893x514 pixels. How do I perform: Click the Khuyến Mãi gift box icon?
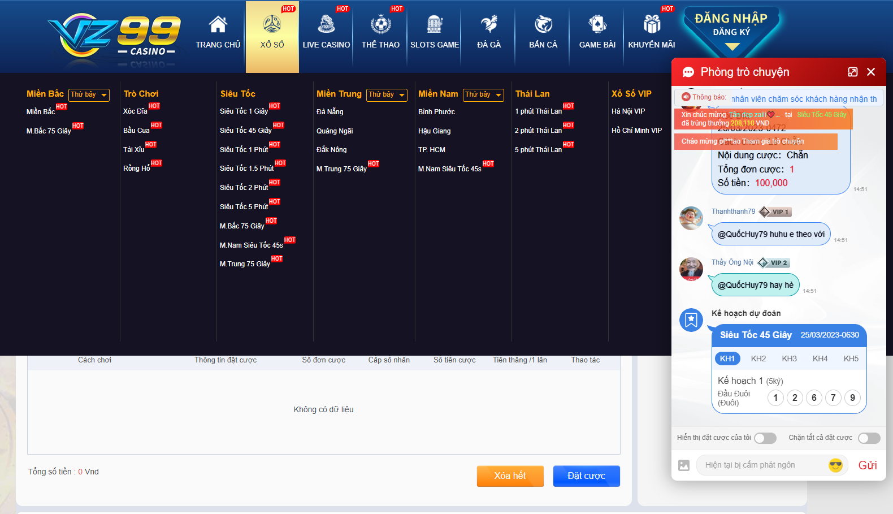pyautogui.click(x=652, y=24)
